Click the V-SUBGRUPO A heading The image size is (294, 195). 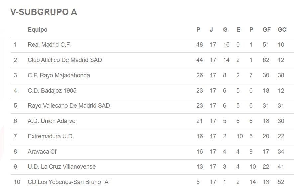click(44, 12)
